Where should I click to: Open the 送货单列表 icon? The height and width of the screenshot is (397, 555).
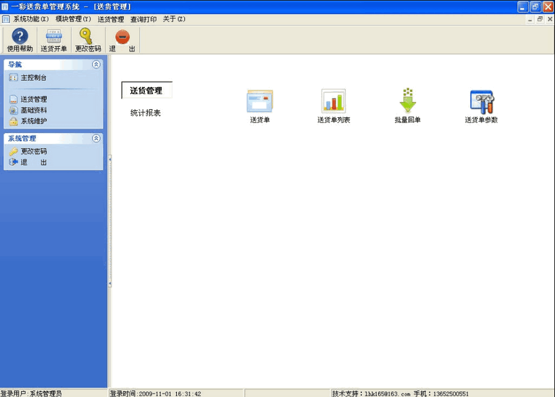[333, 102]
